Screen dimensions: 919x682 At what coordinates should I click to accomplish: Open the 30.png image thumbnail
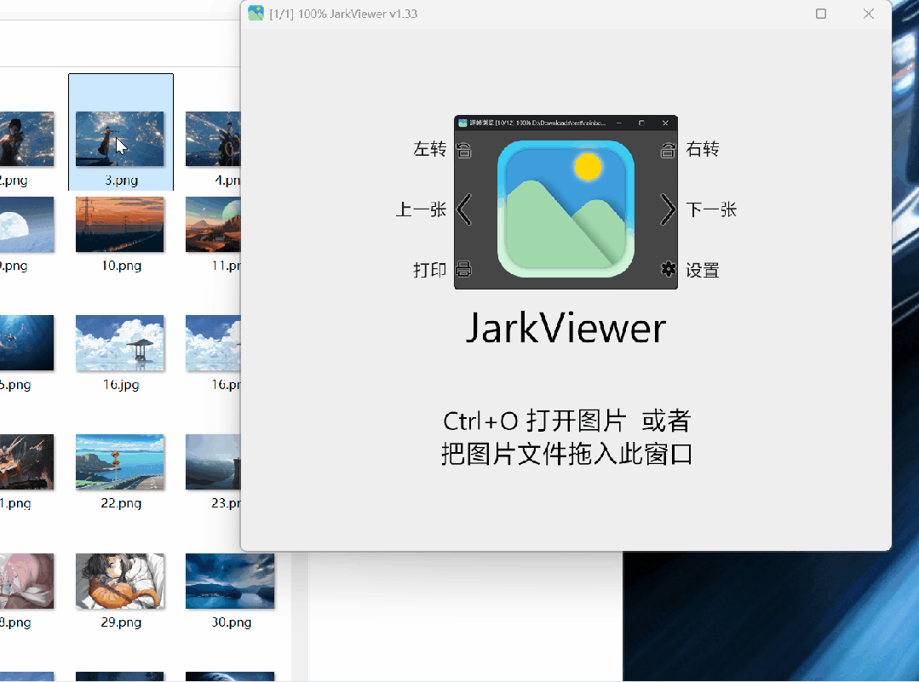point(230,582)
